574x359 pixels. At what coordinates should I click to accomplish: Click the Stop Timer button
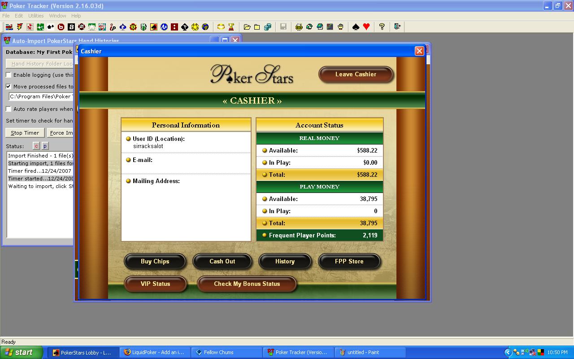pyautogui.click(x=25, y=133)
